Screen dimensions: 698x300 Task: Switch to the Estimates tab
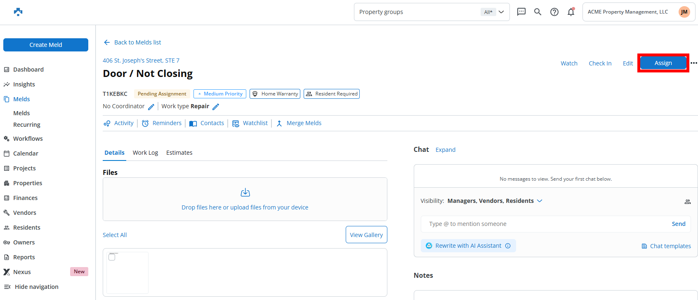179,153
